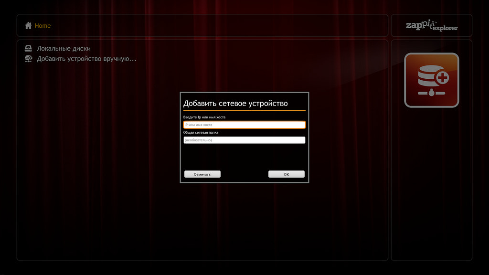Click the shared folder (необязательно) input field
489x275 pixels.
click(244, 140)
